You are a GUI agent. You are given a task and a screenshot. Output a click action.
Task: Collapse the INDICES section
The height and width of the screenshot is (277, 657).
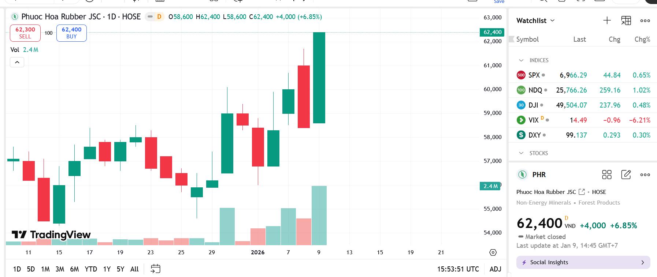(521, 60)
